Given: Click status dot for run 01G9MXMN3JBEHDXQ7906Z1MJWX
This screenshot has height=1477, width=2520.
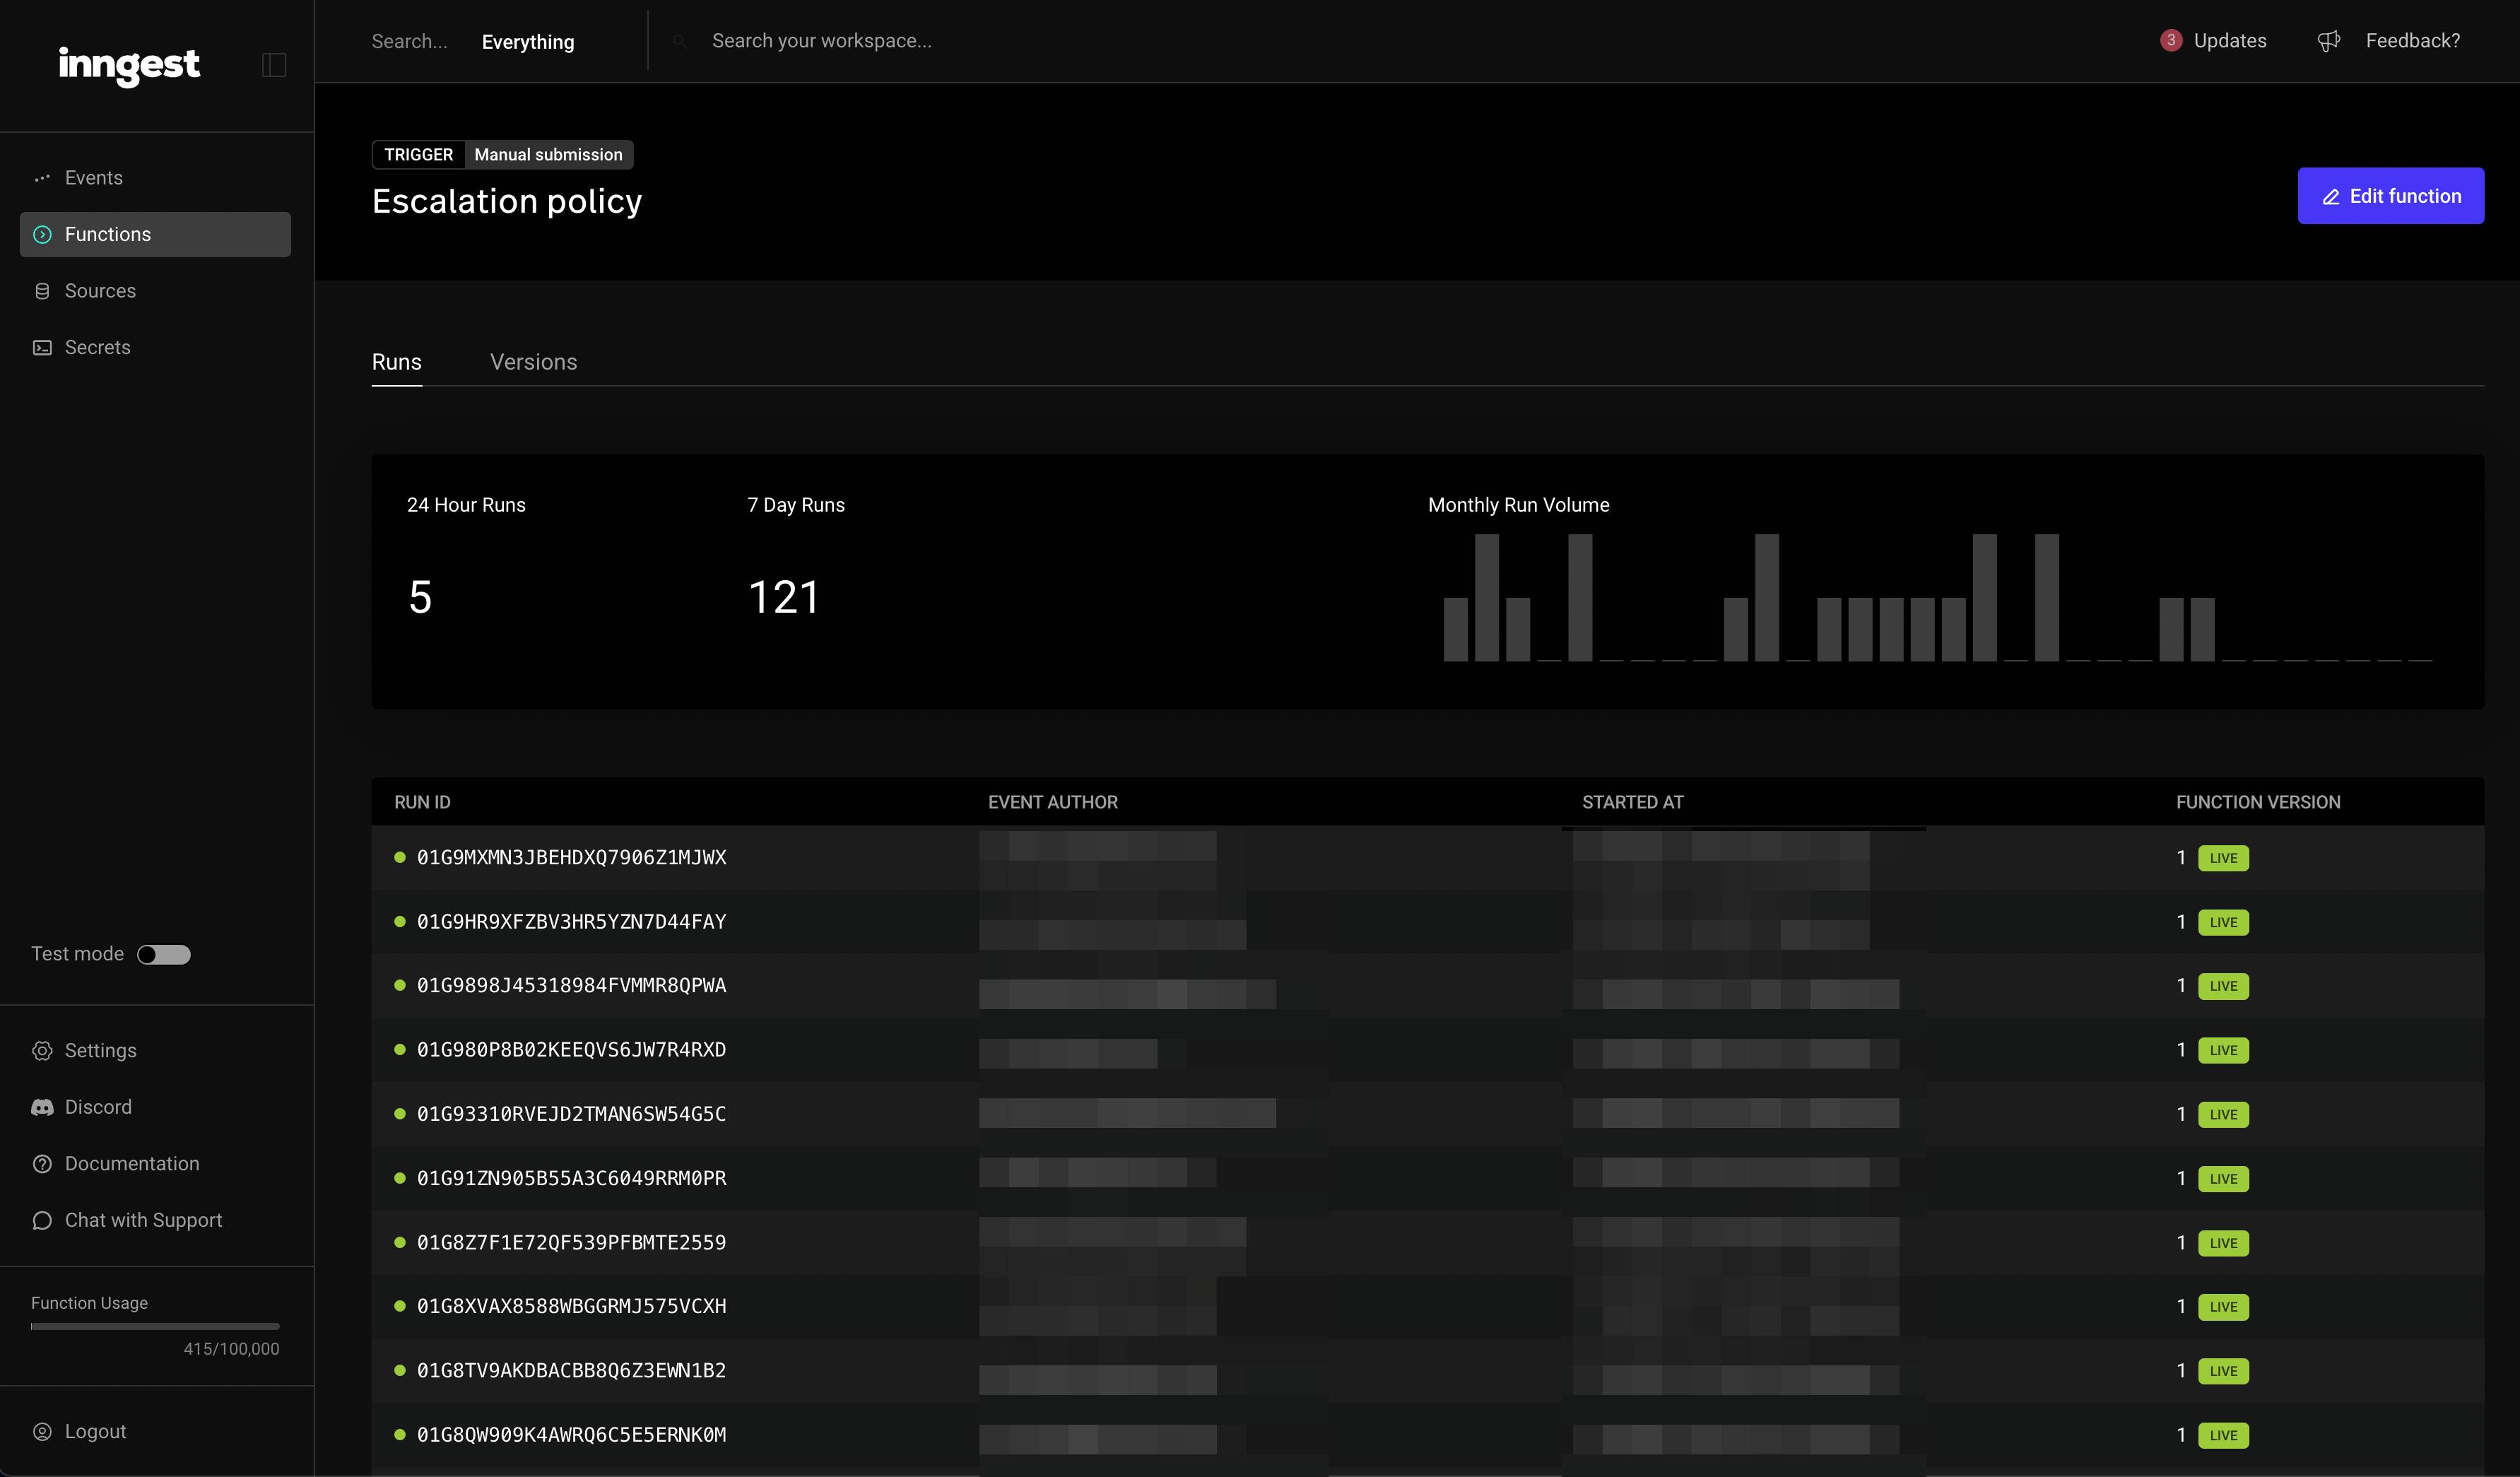Looking at the screenshot, I should tap(400, 857).
